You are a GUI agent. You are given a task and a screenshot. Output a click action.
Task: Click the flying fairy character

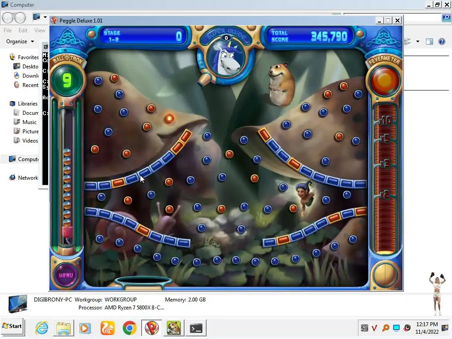point(305,197)
